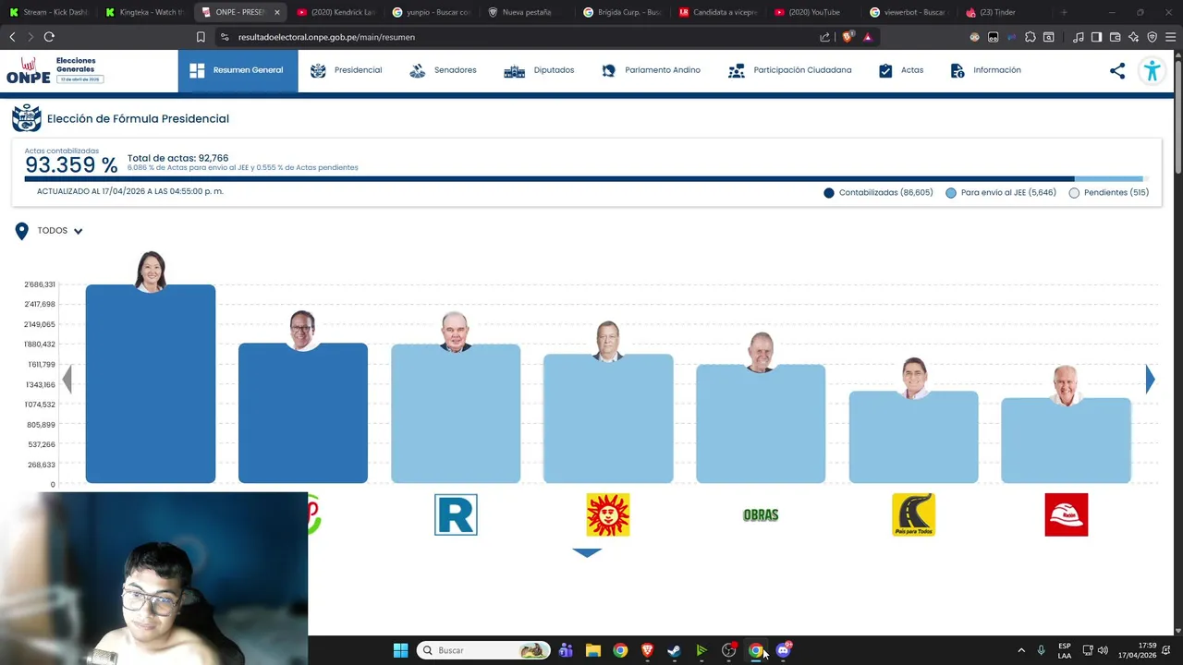Click the 'Total de actas: 92,766' text
Image resolution: width=1183 pixels, height=665 pixels.
(177, 158)
